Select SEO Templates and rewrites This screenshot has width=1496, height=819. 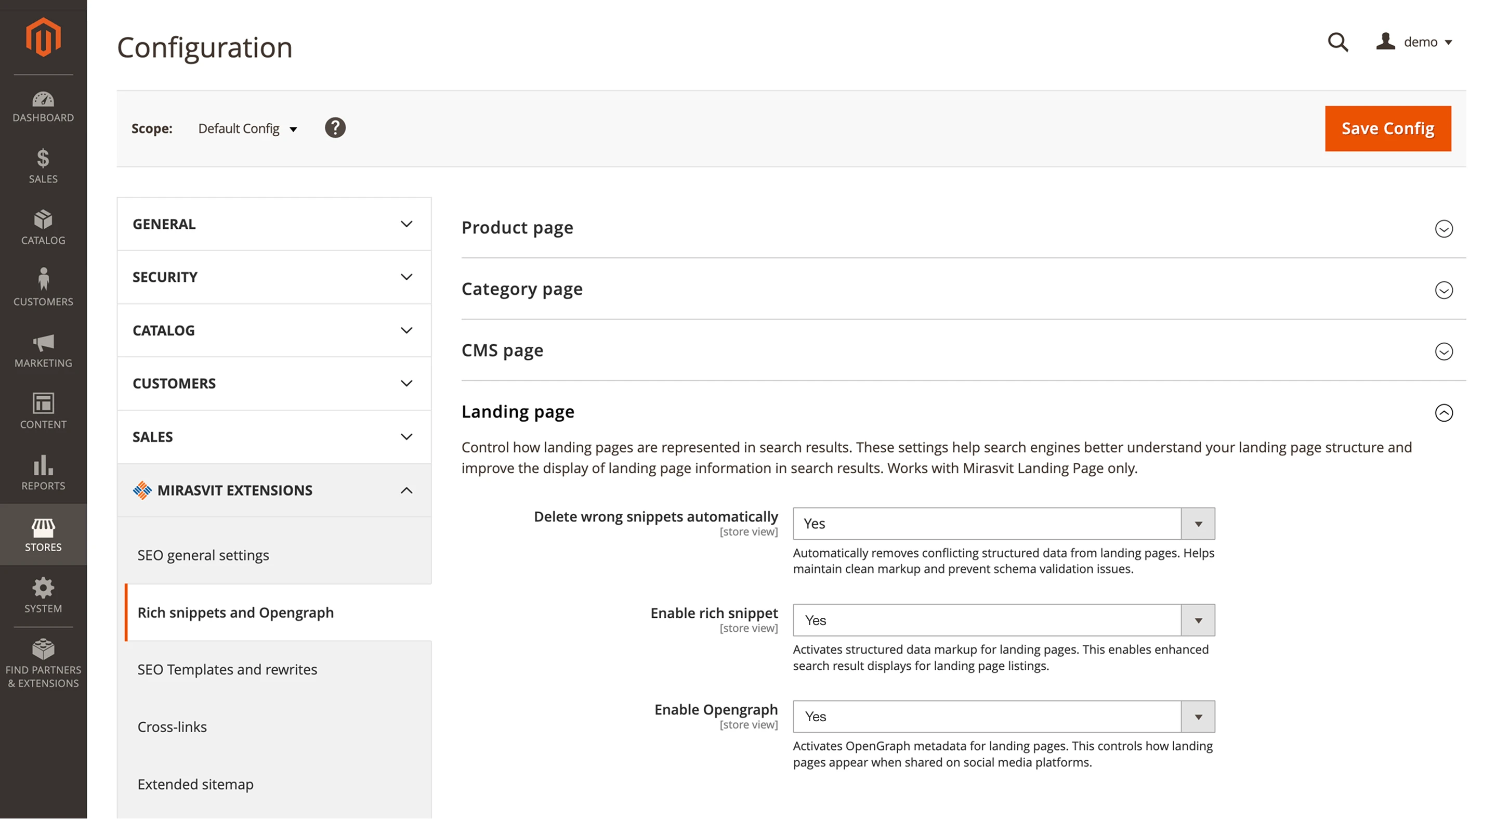227,669
